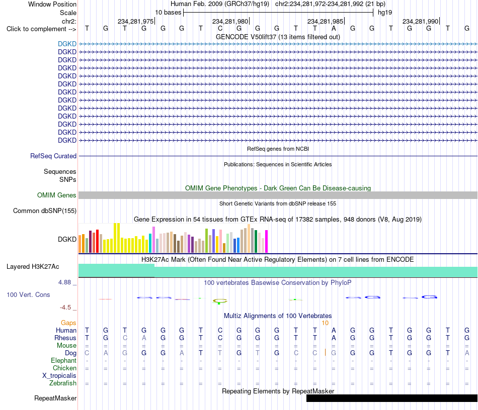
Task: Click the 'SNPs' track label
Action: (x=68, y=179)
